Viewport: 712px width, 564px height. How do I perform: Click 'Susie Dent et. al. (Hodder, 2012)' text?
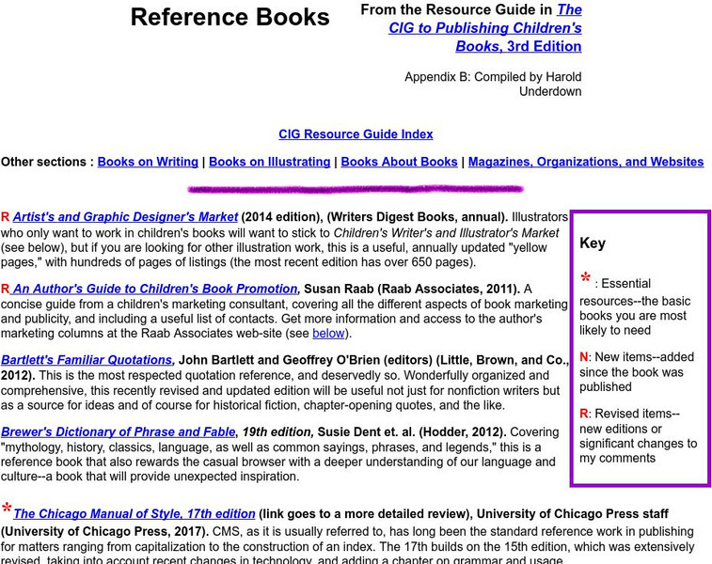click(x=412, y=432)
